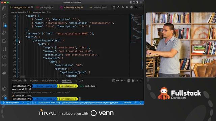Collapse the "tags" fold on line 11
Screen dimensions: 216x121
pyautogui.click(x=19, y=16)
